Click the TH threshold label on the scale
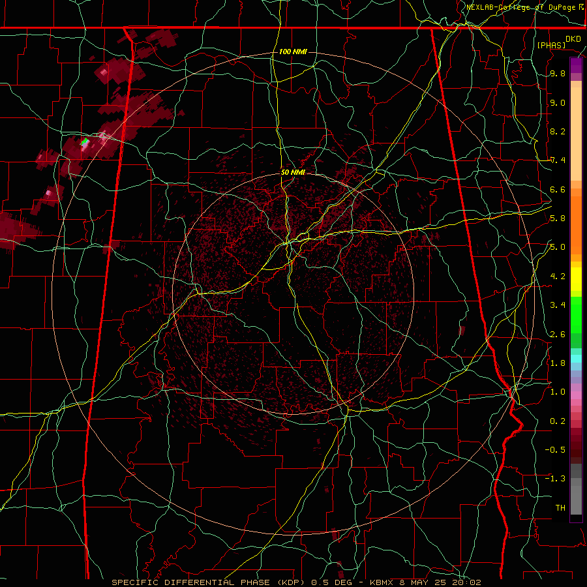587x587 pixels. click(x=560, y=508)
